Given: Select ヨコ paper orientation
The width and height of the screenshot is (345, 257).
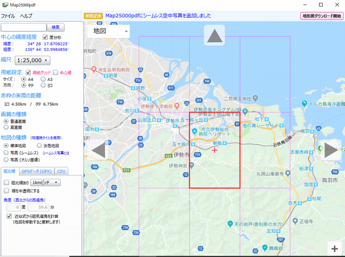Looking at the screenshot, I should 43,85.
